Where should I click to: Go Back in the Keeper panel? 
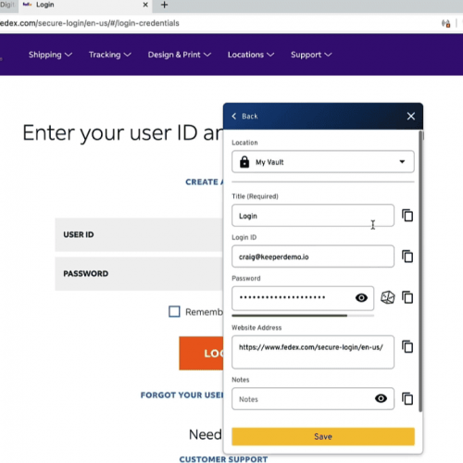click(244, 116)
